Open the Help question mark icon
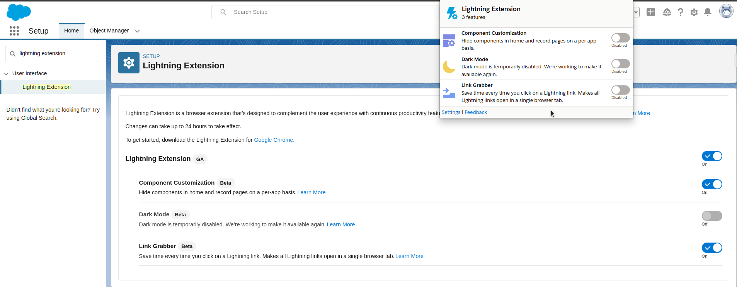 681,12
